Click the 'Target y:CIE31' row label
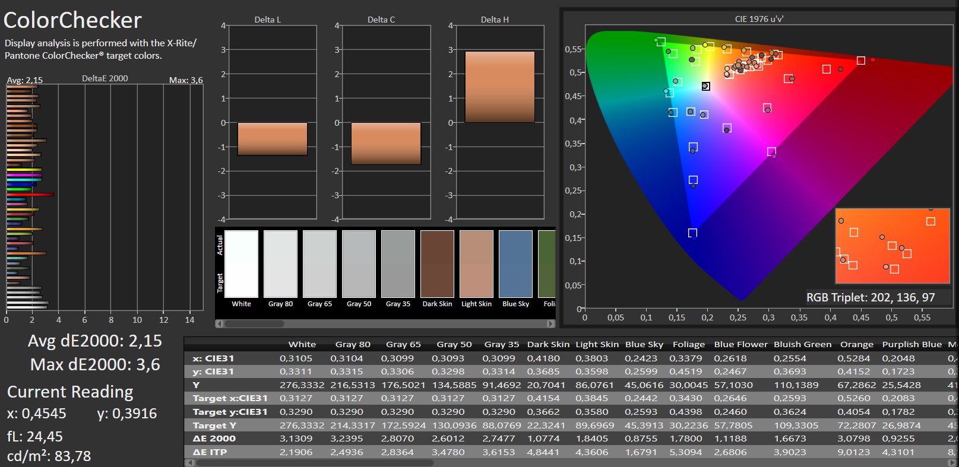This screenshot has width=959, height=467. (x=230, y=412)
